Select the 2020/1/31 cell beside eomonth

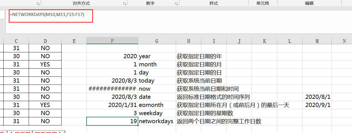112,105
